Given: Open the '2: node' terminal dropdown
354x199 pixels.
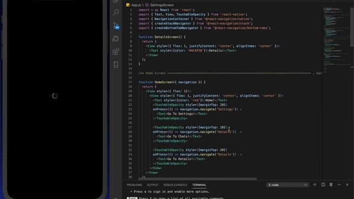Looking at the screenshot, I should pos(287,185).
